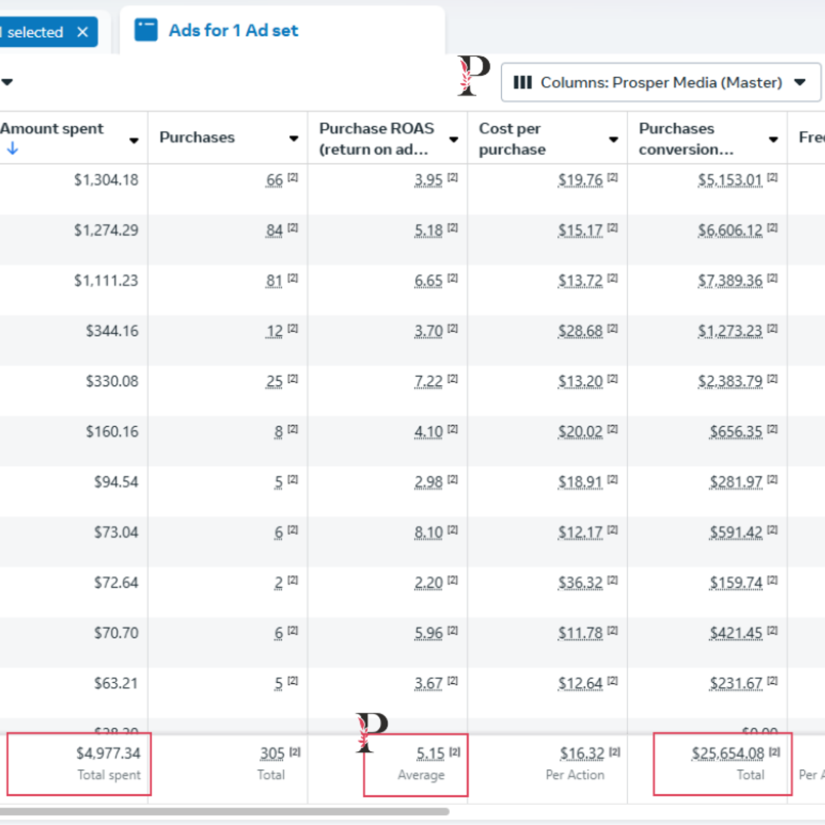
Task: Click the three-bar columns icon
Action: pyautogui.click(x=522, y=83)
